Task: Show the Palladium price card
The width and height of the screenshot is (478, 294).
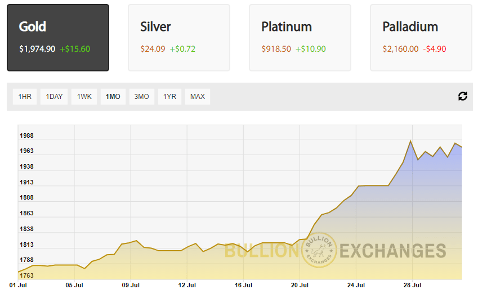Action: click(421, 38)
